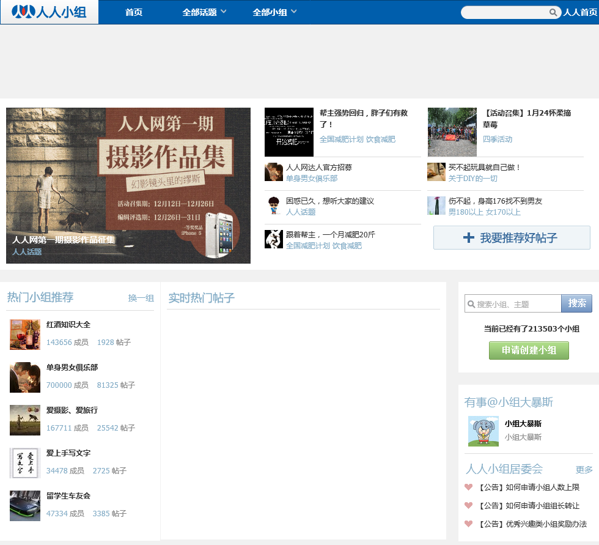Open the 爱上手写文字 group thumbnail

point(25,463)
